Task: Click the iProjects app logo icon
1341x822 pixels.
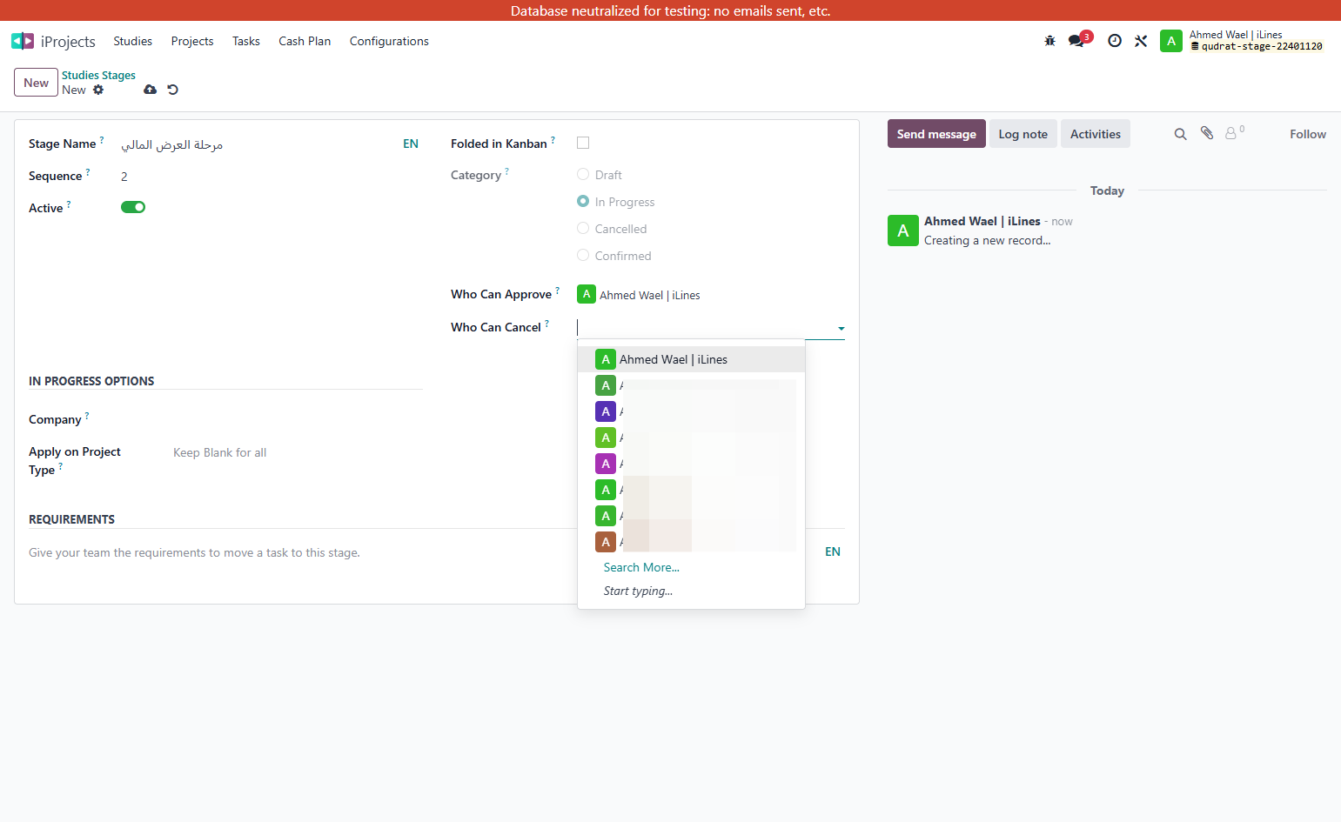Action: click(23, 41)
